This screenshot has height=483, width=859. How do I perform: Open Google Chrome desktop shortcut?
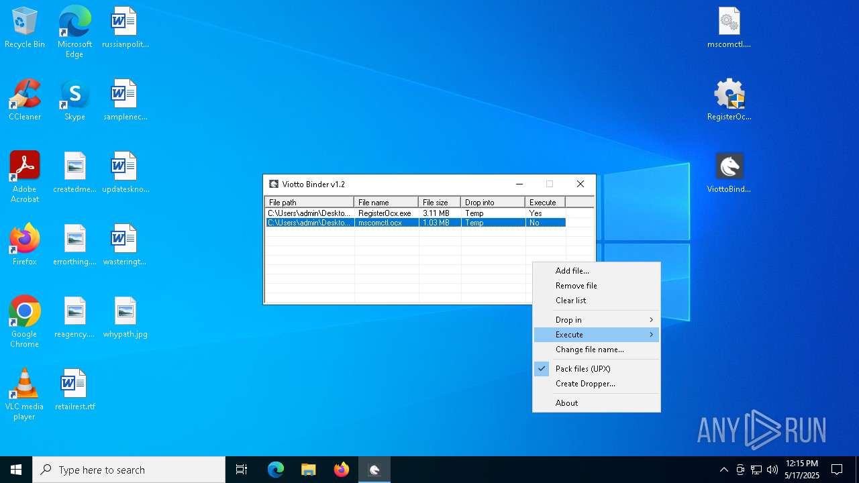(25, 322)
